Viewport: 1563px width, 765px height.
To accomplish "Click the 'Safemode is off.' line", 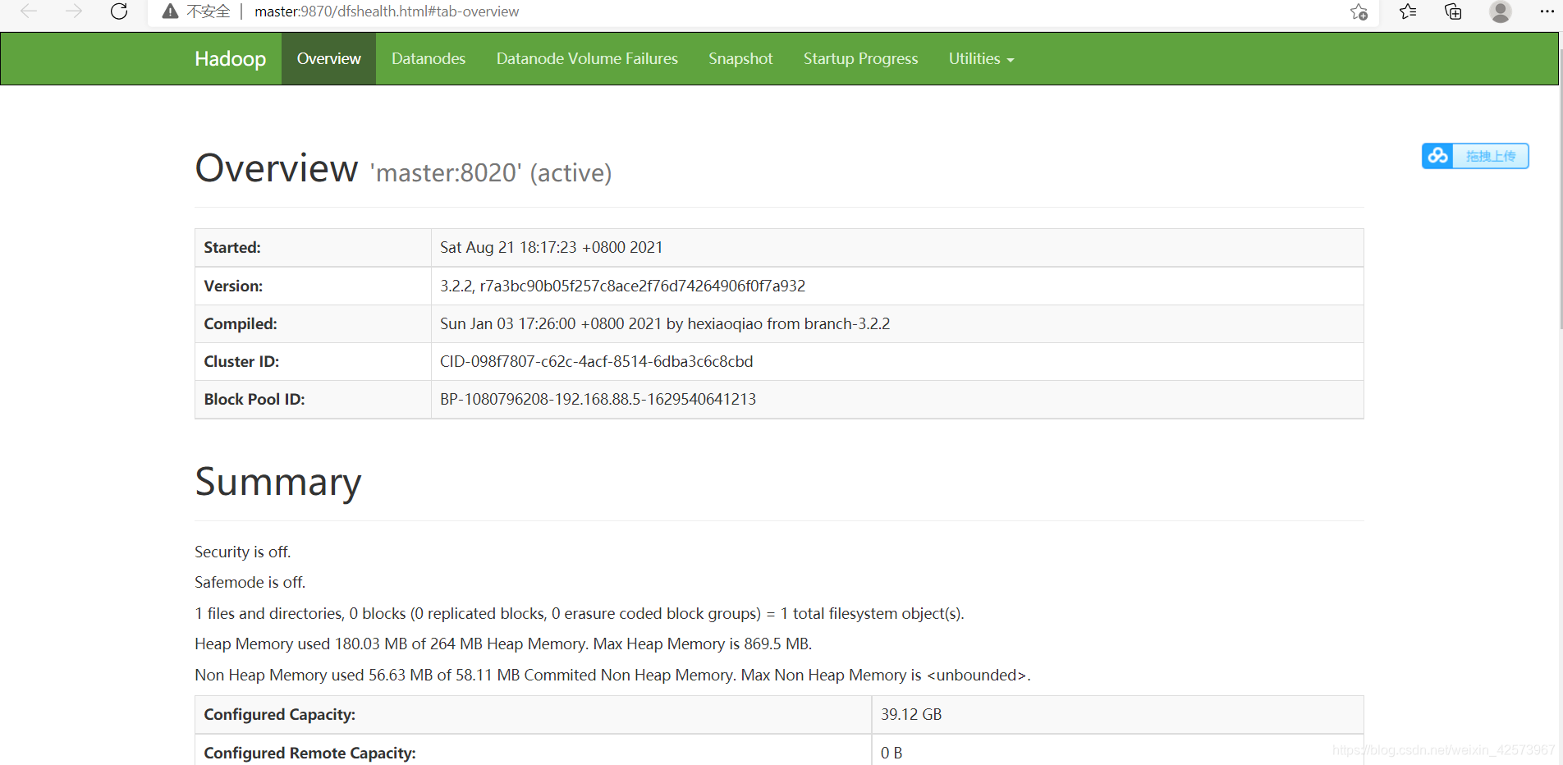I will (250, 582).
